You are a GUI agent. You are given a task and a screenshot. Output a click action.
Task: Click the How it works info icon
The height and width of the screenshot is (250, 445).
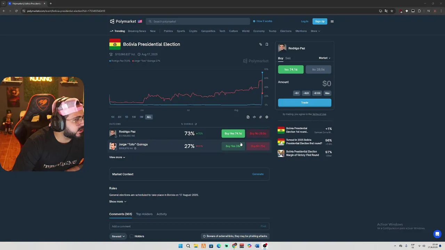[x=254, y=21]
